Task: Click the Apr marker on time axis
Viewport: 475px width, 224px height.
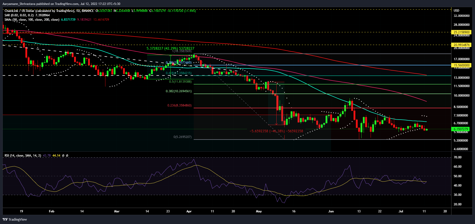Action: [x=189, y=211]
